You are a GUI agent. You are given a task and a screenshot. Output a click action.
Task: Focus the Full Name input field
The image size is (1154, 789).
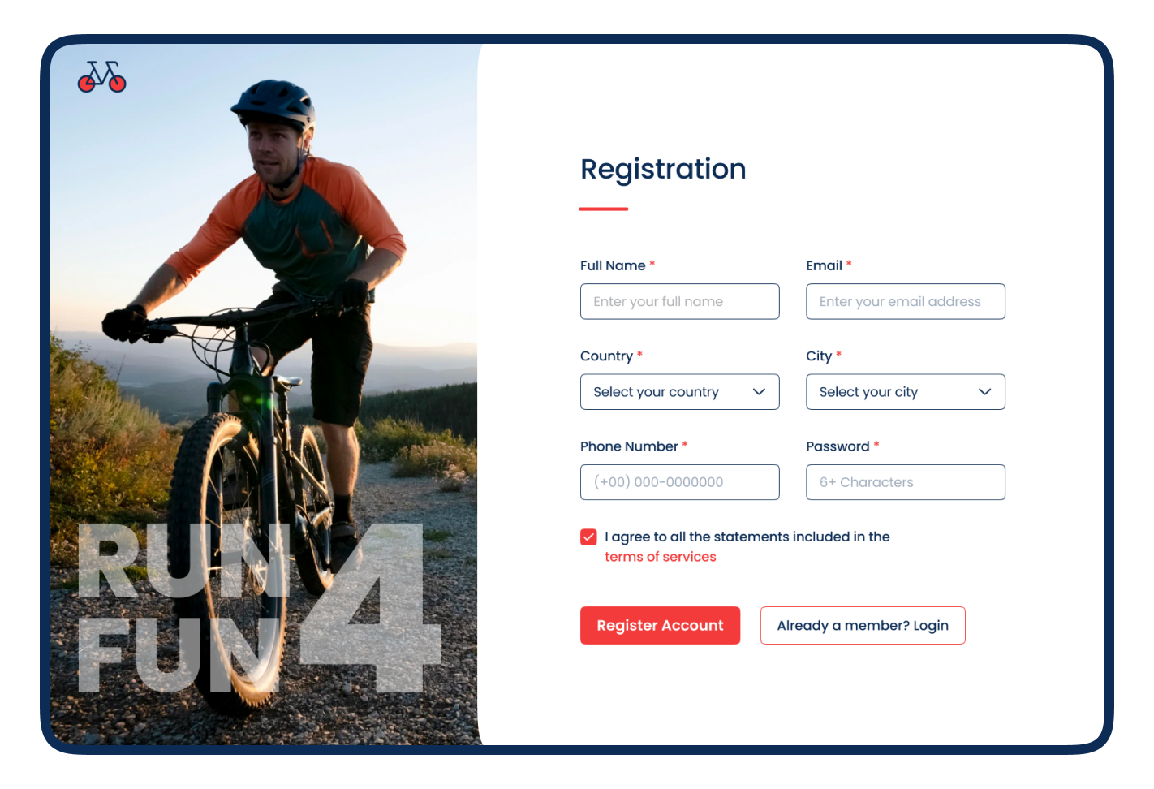point(679,302)
